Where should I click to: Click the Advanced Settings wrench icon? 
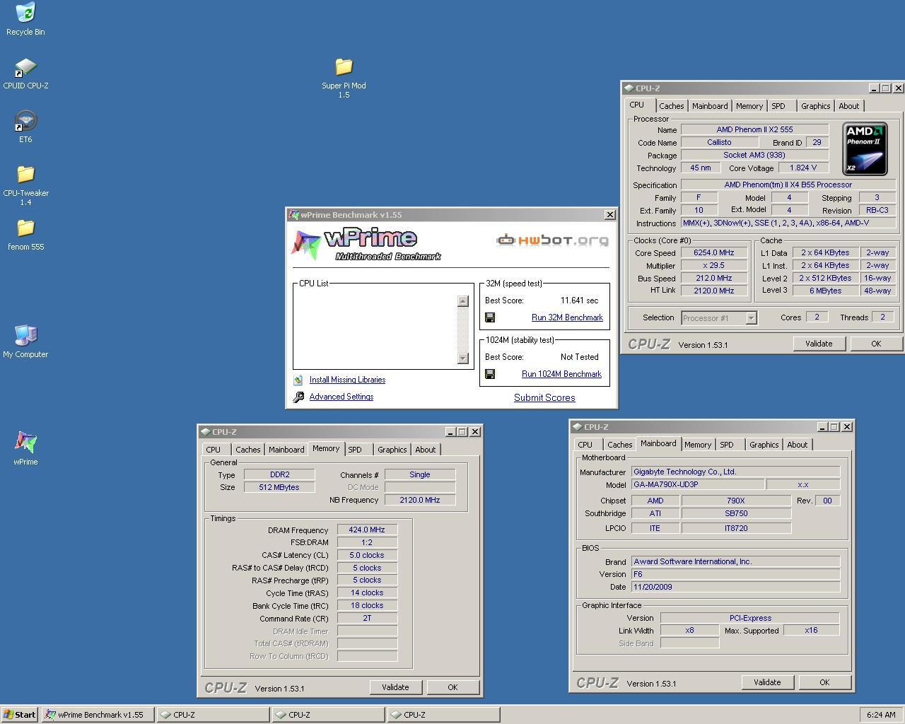298,397
